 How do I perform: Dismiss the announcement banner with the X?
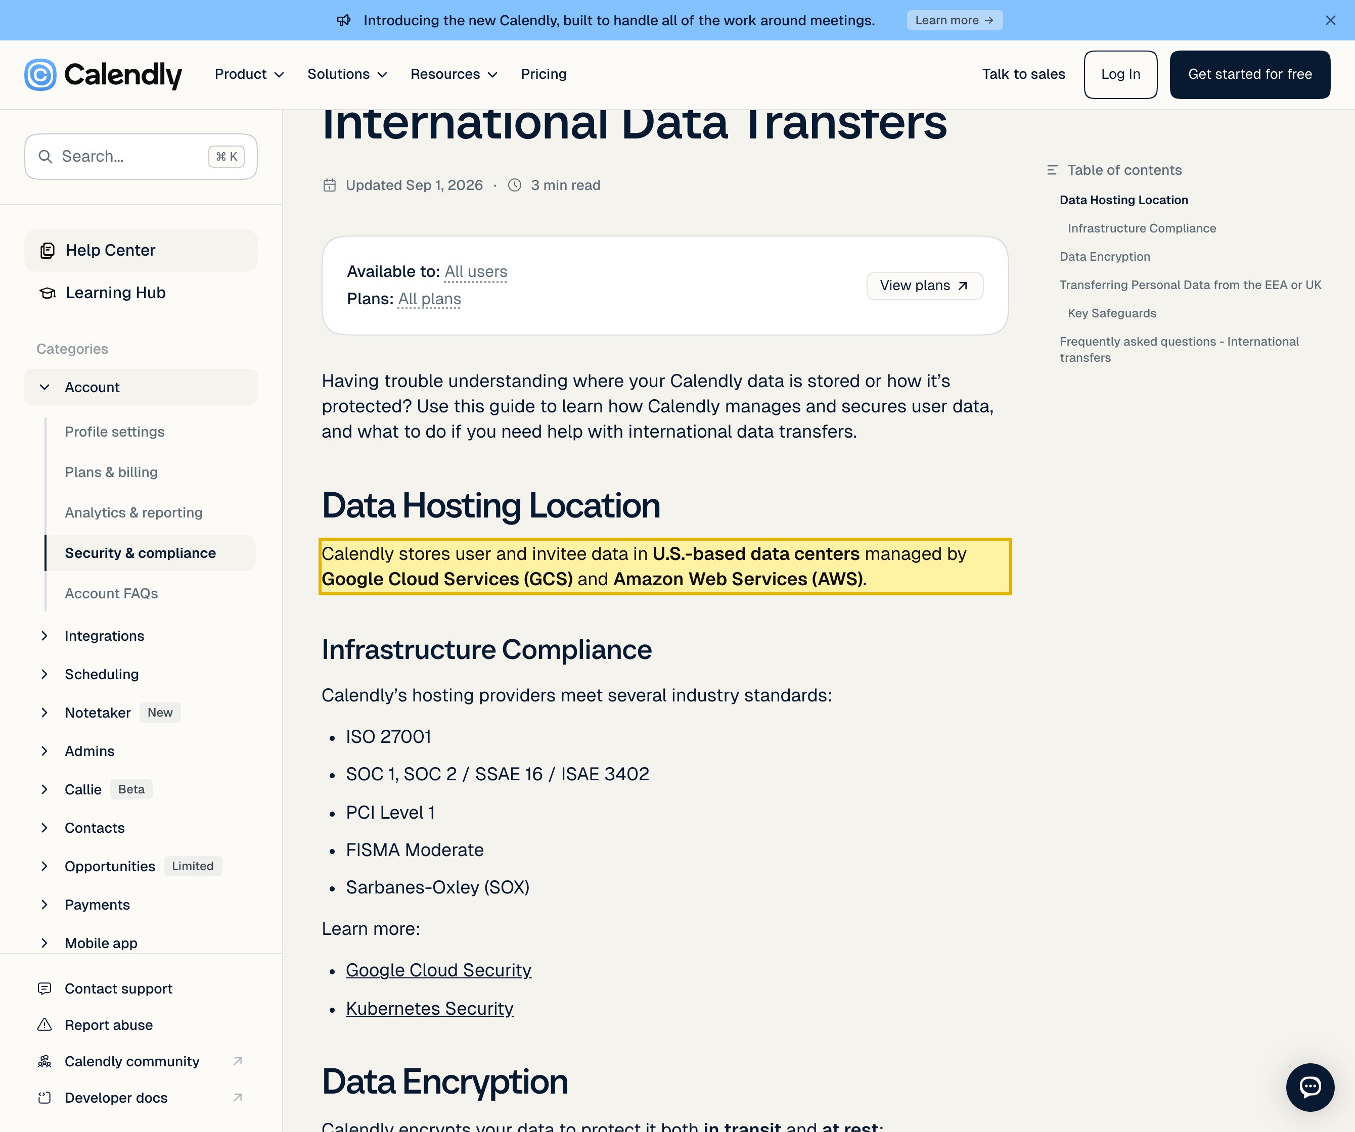1330,20
